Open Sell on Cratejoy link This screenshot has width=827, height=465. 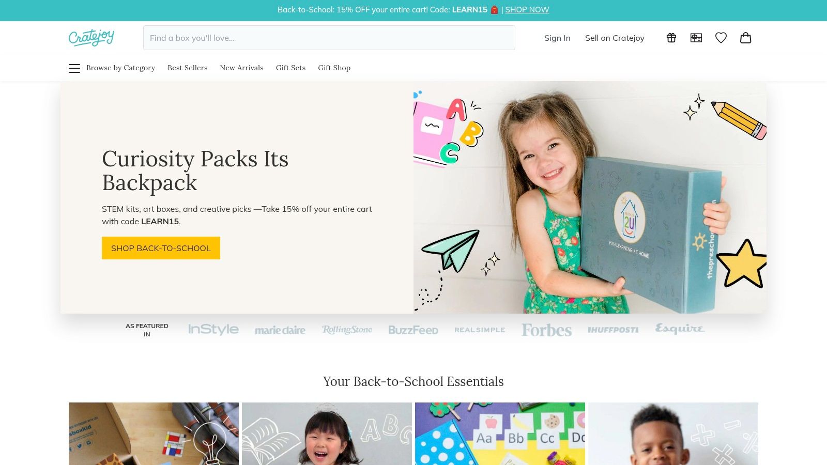tap(615, 38)
